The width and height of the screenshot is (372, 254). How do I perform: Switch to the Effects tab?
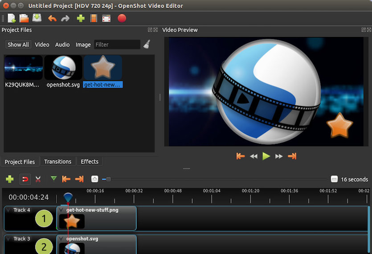point(90,162)
